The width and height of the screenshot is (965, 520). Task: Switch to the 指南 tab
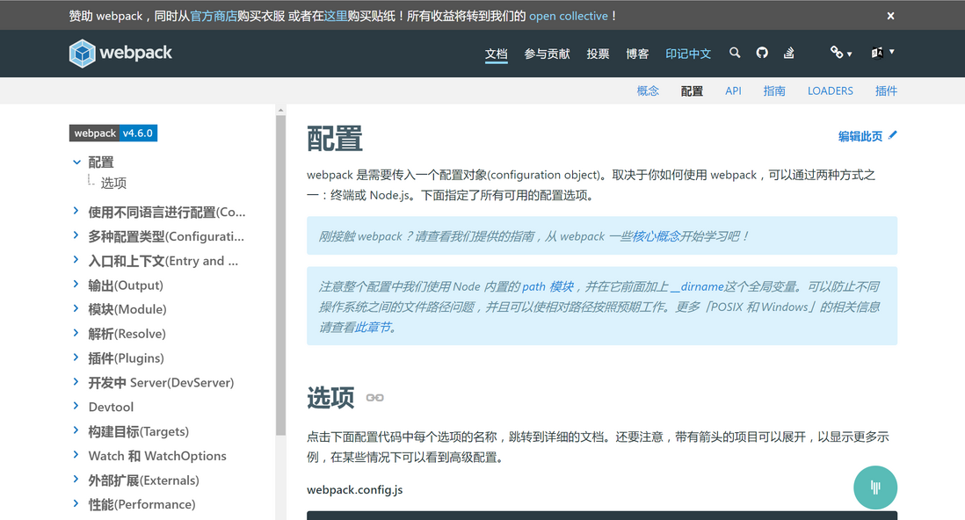click(774, 90)
